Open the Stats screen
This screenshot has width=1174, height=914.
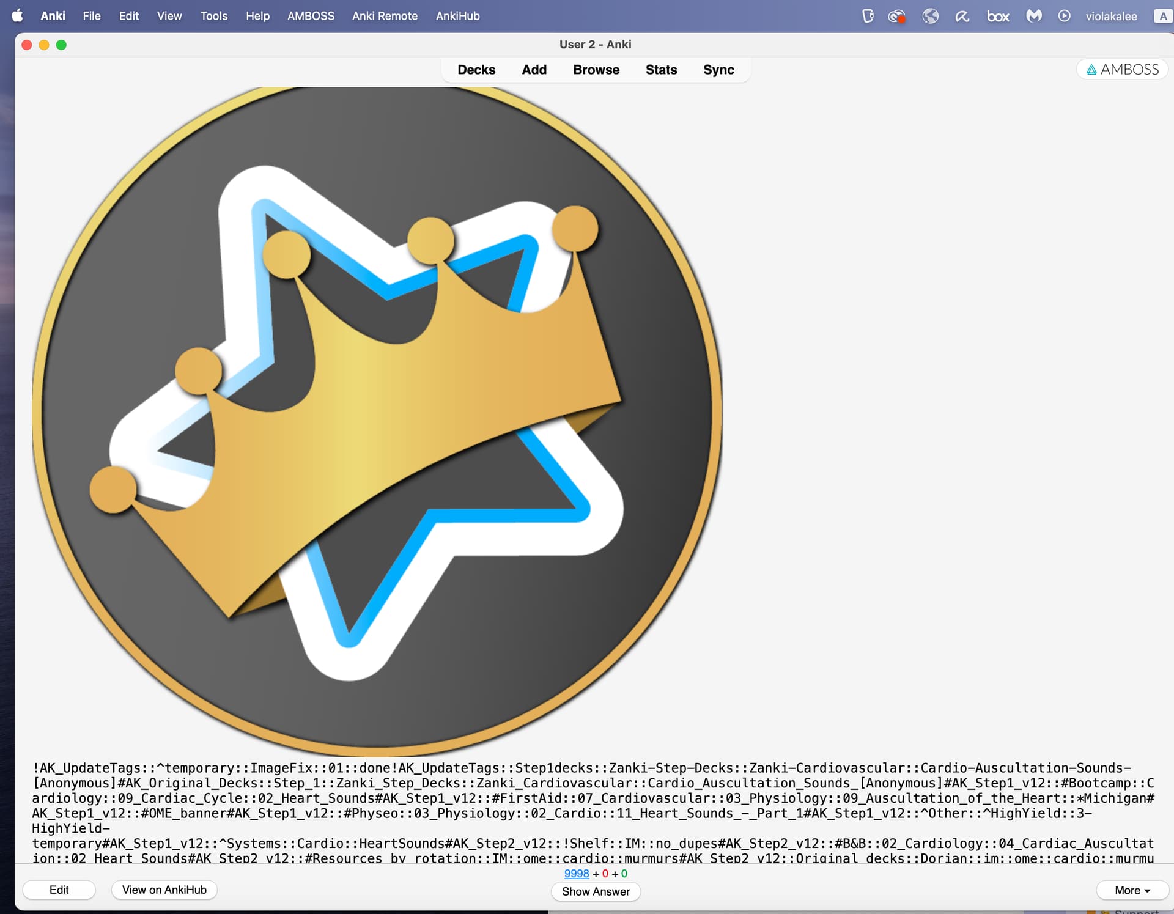point(661,70)
